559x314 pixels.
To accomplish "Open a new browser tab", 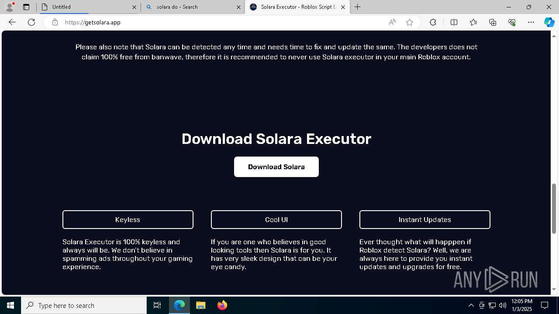I will coord(358,7).
